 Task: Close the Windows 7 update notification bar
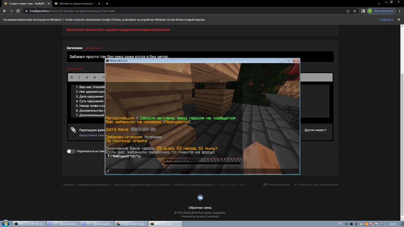[399, 19]
